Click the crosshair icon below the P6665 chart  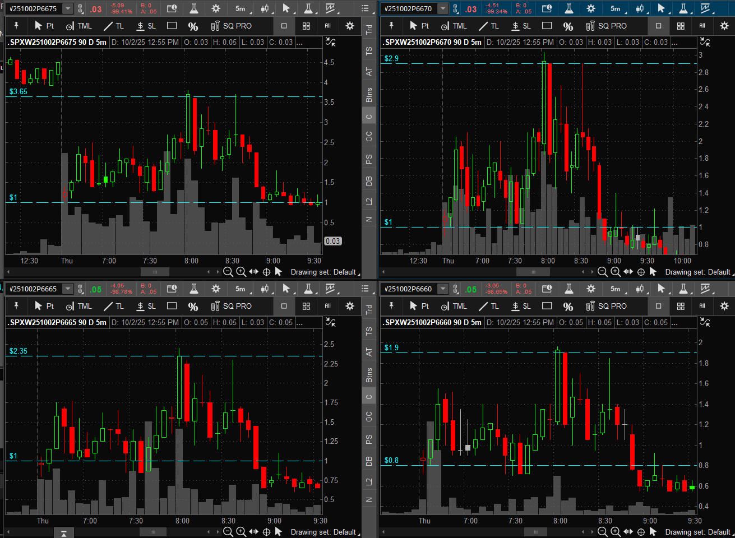[266, 532]
